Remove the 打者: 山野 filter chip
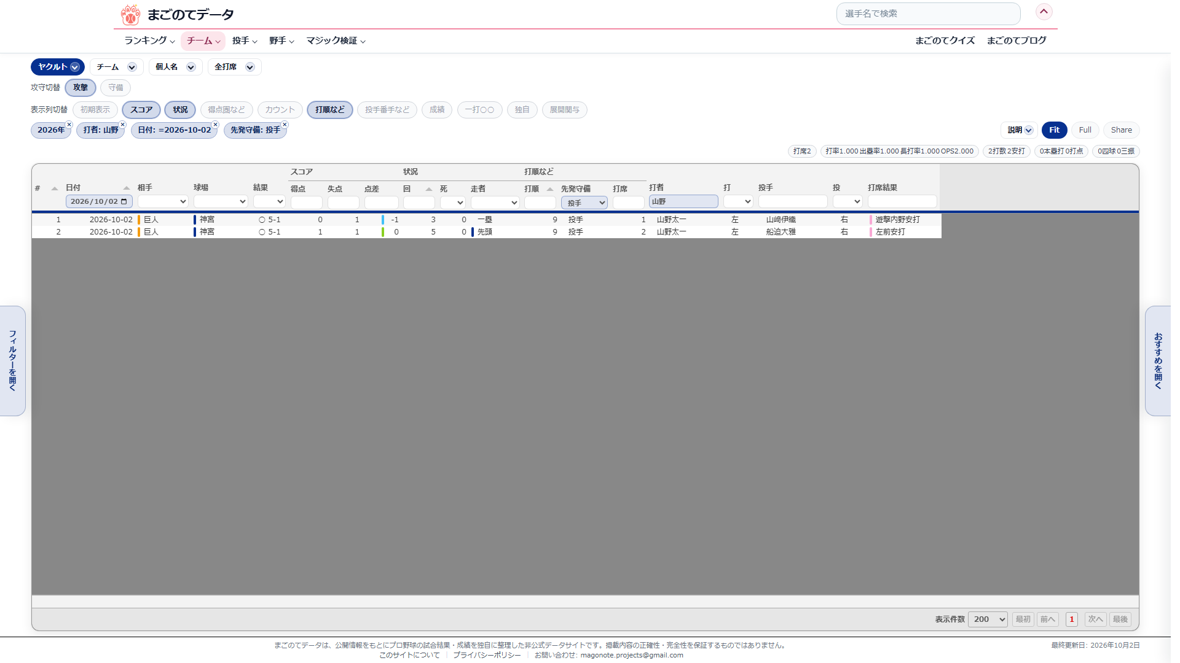 click(122, 125)
